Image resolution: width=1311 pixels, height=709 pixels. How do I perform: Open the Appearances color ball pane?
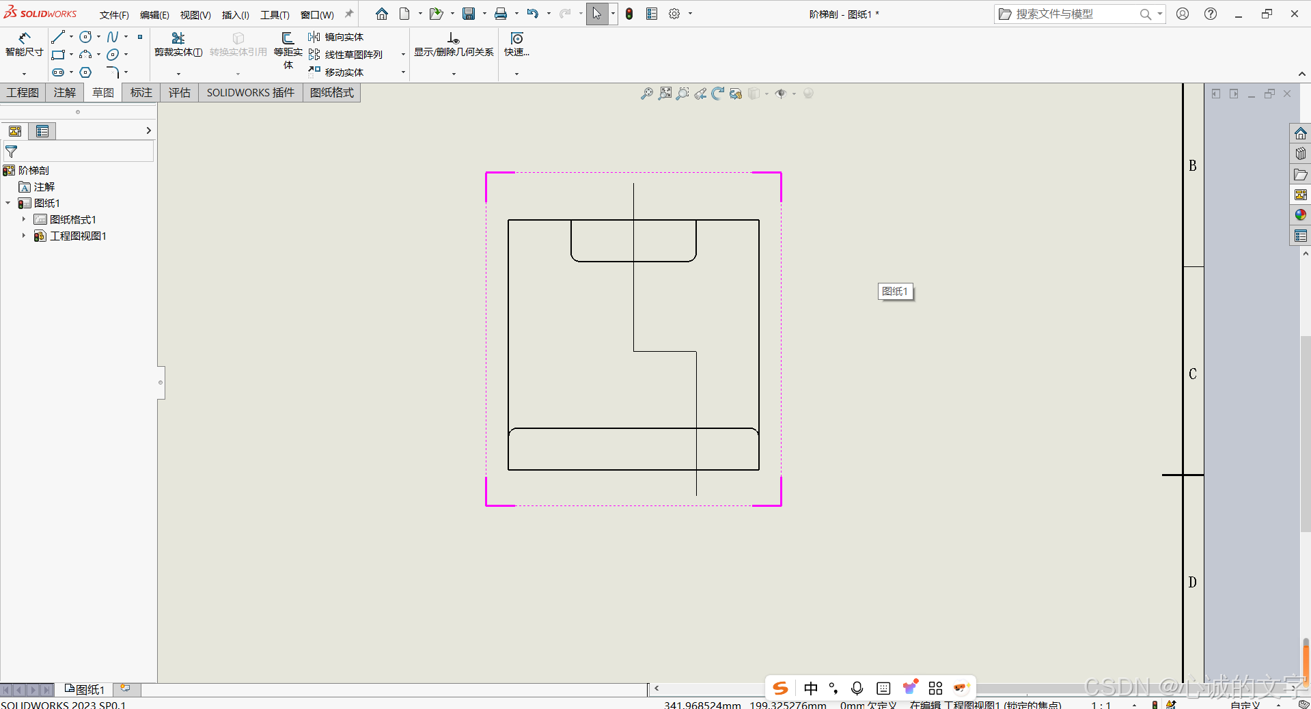(x=1301, y=215)
